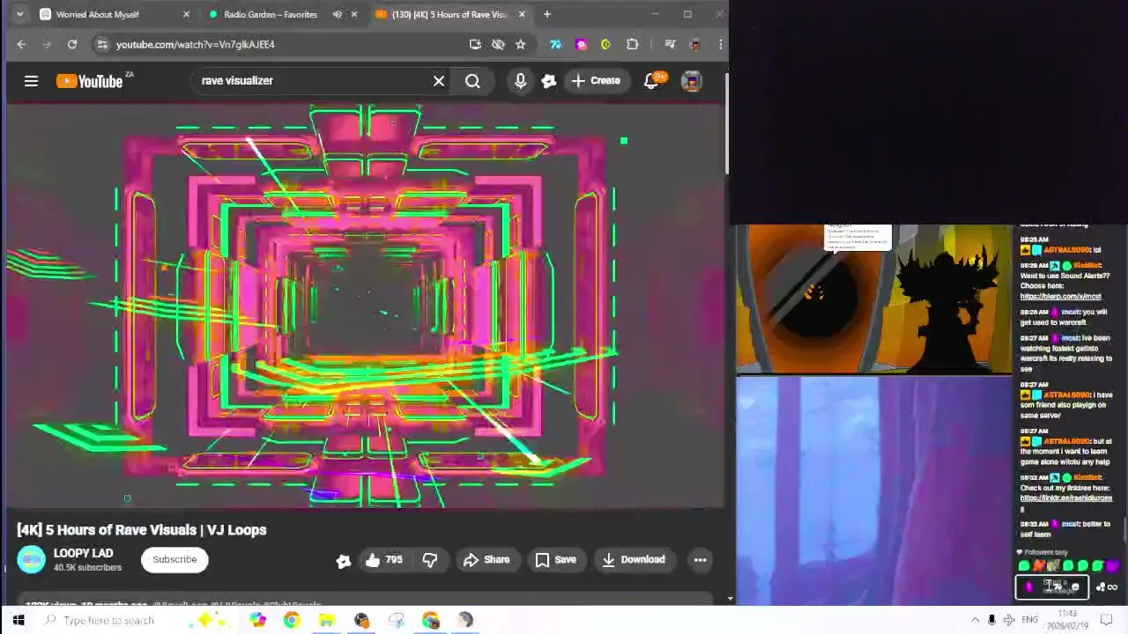1128x634 pixels.
Task: Open the YouTube Create button
Action: (597, 81)
